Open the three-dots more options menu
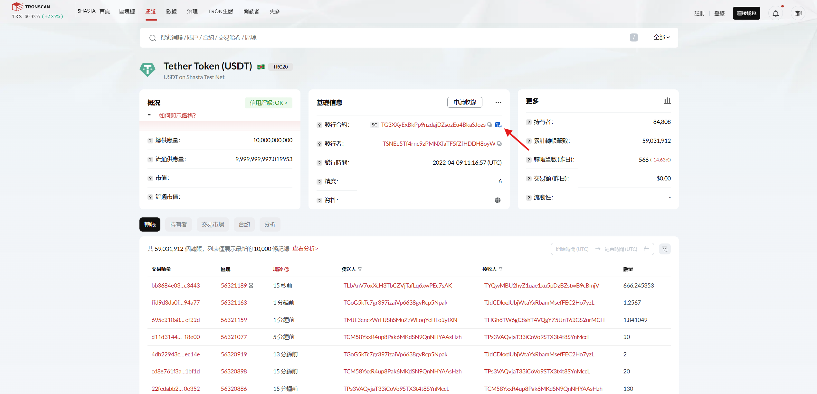817x394 pixels. click(x=498, y=103)
